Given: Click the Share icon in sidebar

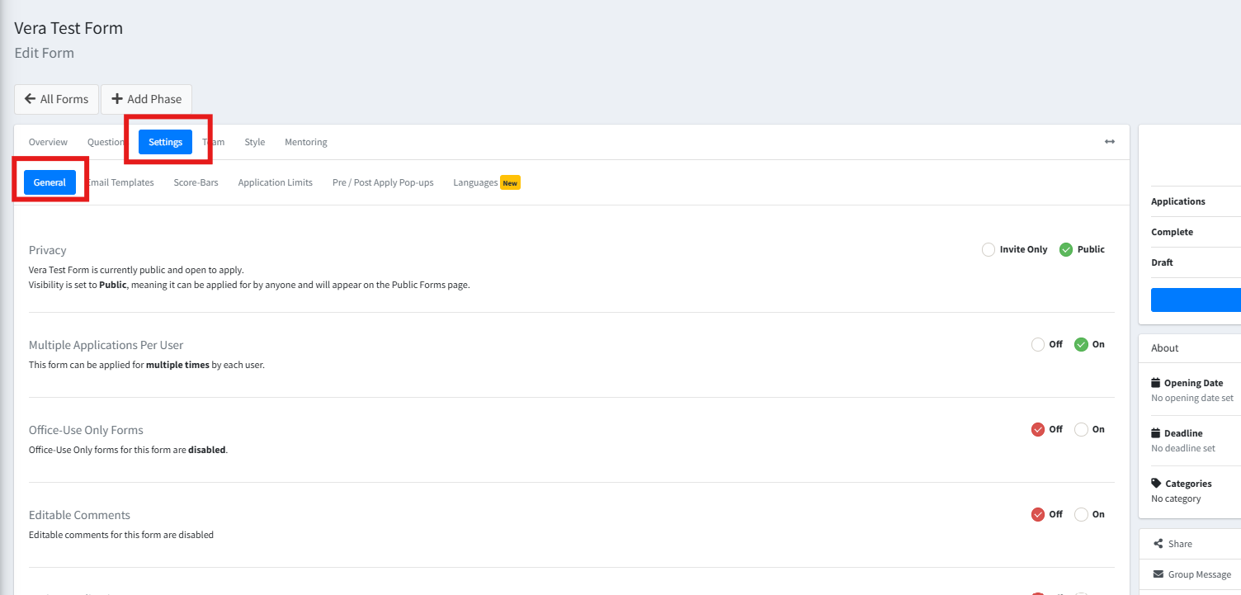Looking at the screenshot, I should tap(1158, 544).
